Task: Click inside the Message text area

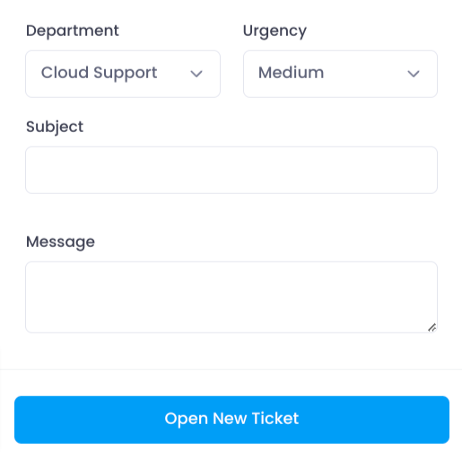Action: 231,297
